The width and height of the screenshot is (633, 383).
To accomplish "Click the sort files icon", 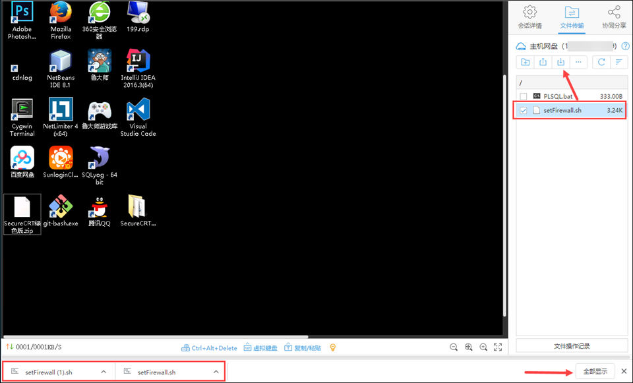I will pos(619,62).
